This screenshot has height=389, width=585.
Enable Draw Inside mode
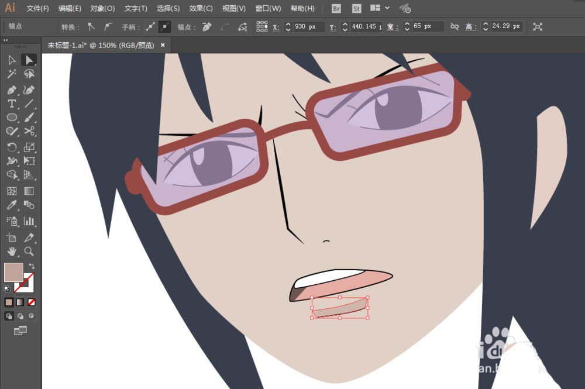tap(32, 316)
